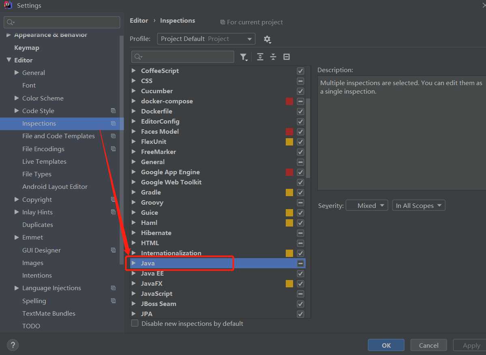Viewport: 486px width, 355px height.
Task: Expand the Java inspections group
Action: pyautogui.click(x=134, y=263)
